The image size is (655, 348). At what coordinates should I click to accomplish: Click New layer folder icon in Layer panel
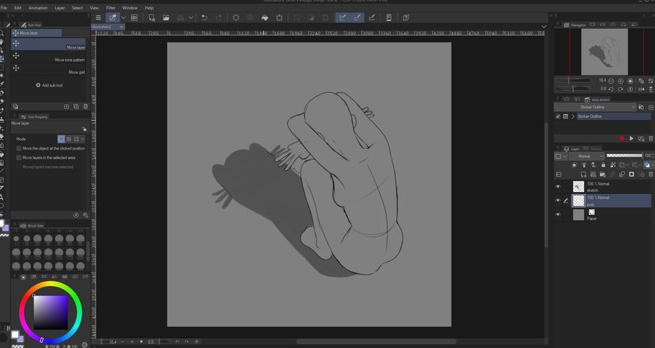click(603, 174)
